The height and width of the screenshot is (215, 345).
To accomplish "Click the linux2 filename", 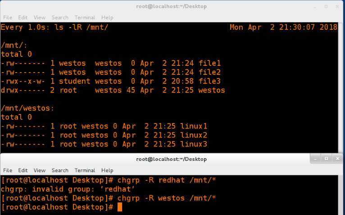I will (194, 135).
